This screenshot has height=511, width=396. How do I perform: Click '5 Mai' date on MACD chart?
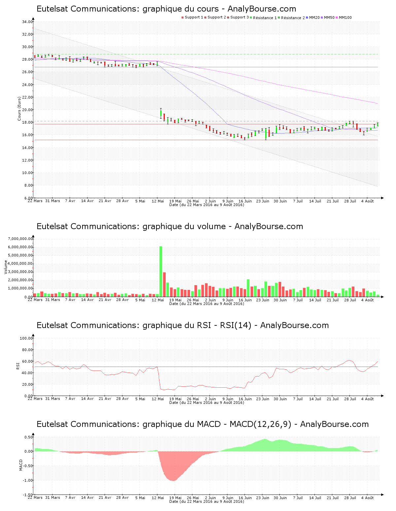(140, 498)
